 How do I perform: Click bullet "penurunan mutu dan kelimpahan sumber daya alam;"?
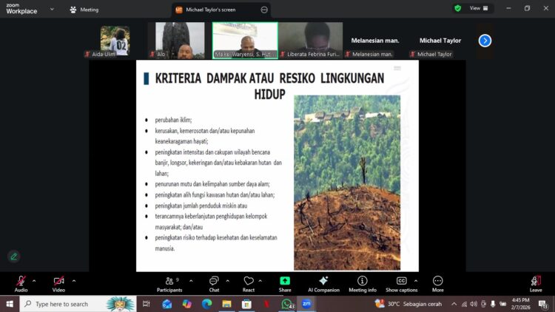point(212,184)
